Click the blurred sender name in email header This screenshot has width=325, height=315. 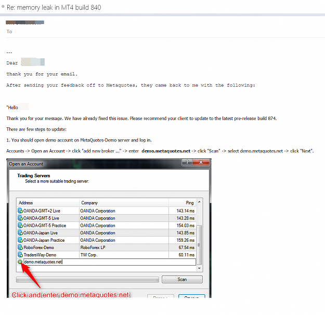pyautogui.click(x=25, y=22)
